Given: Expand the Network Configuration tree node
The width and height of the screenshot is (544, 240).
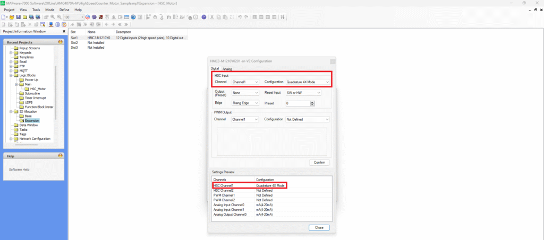Looking at the screenshot, I should pos(12,139).
